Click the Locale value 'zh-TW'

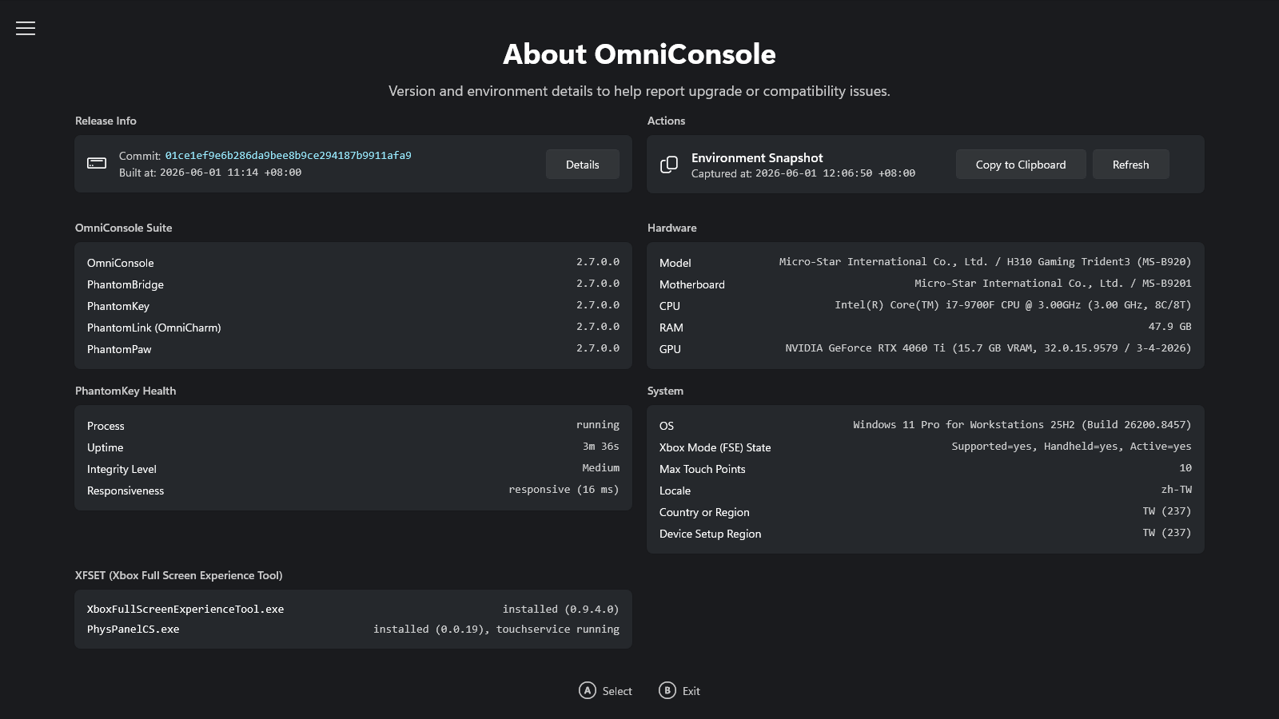pyautogui.click(x=1177, y=490)
